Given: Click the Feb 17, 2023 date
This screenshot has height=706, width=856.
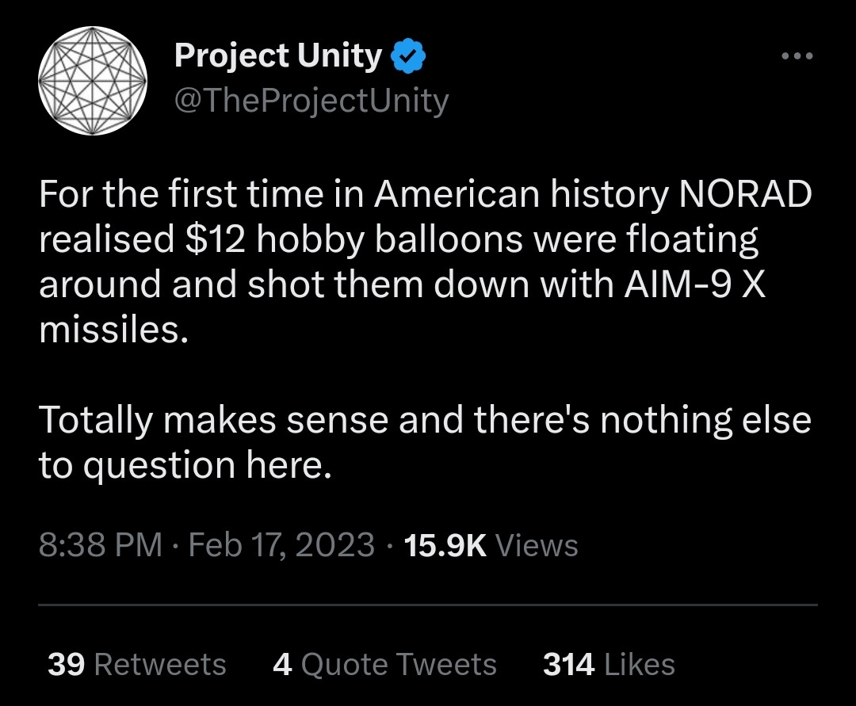Looking at the screenshot, I should tap(281, 544).
